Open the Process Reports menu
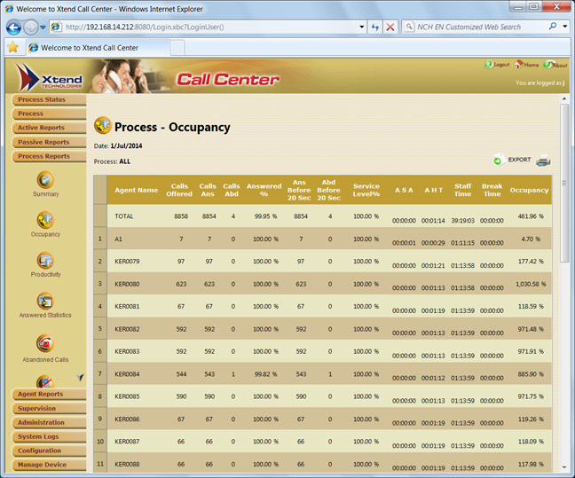575x478 pixels. [49, 156]
